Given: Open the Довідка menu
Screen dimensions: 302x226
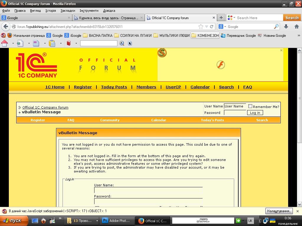Looking at the screenshot, I should [x=109, y=11].
